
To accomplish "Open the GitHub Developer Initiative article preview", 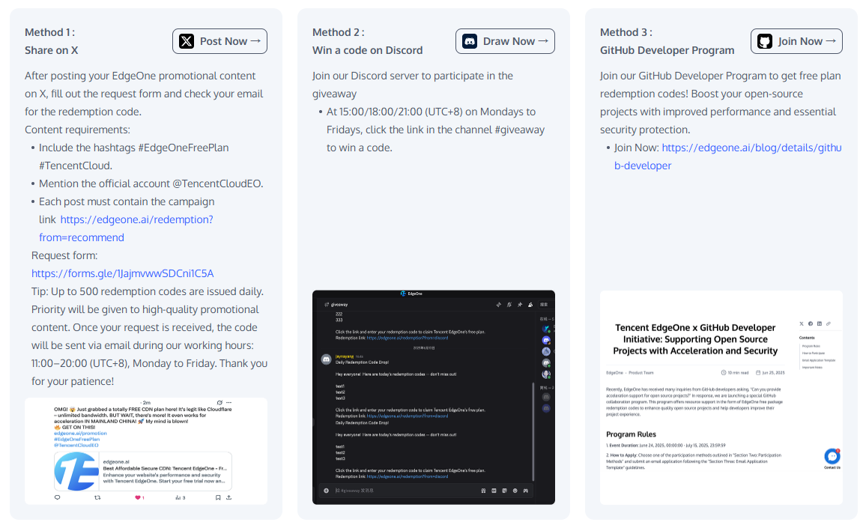I will point(721,397).
